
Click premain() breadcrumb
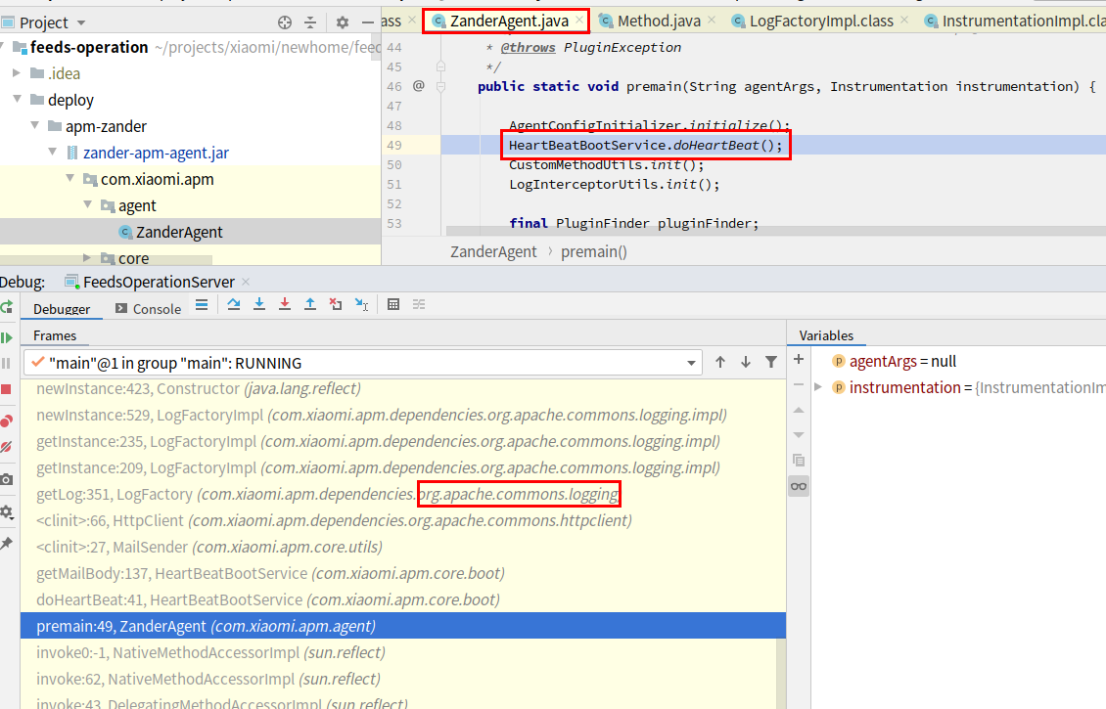pyautogui.click(x=594, y=251)
